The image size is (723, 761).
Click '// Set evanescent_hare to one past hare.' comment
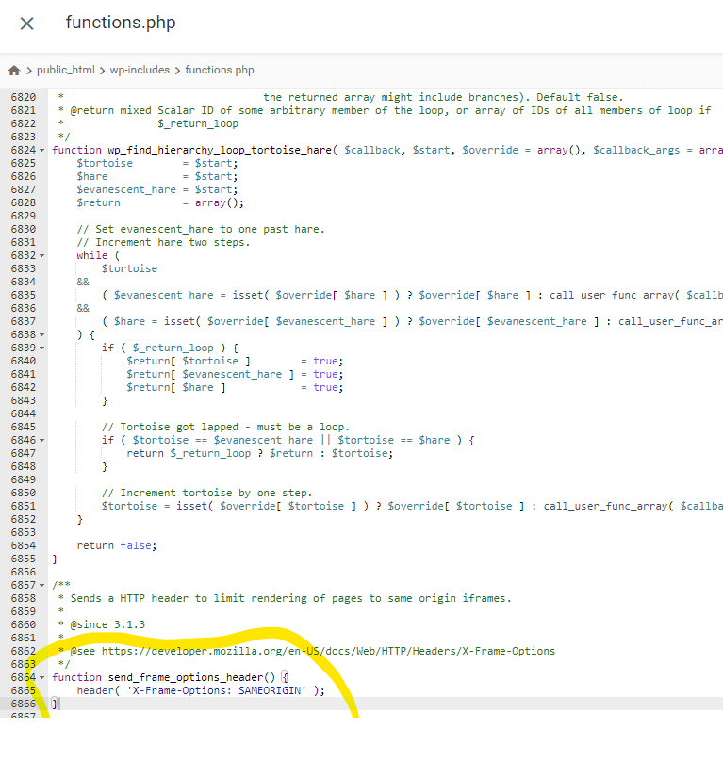coord(201,229)
